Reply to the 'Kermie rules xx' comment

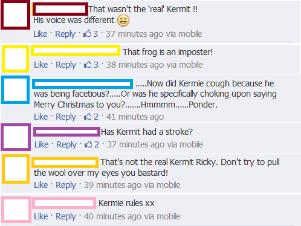point(66,217)
